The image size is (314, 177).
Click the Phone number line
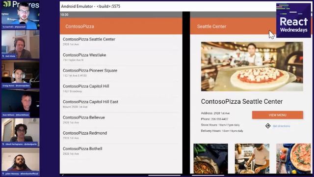214,119
